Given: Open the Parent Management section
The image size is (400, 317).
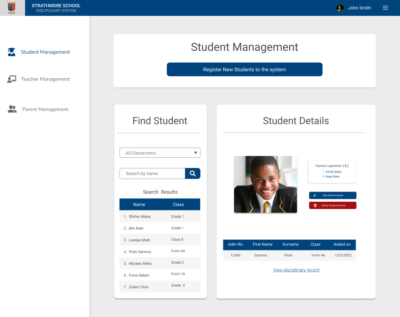Looking at the screenshot, I should click(x=44, y=109).
